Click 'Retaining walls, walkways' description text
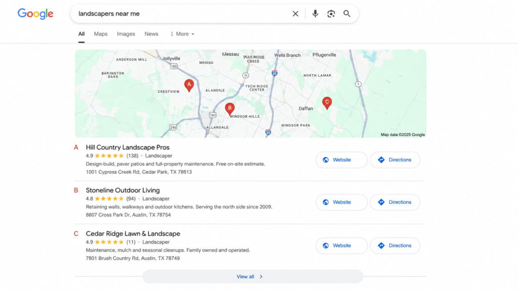Image resolution: width=518 pixels, height=291 pixels. click(x=179, y=207)
